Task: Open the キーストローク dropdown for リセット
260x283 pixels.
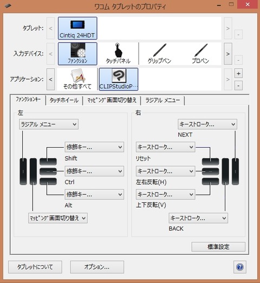Action: (166, 147)
